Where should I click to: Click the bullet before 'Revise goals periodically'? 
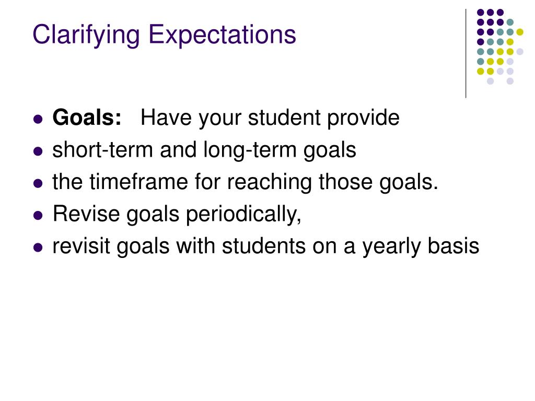[38, 215]
